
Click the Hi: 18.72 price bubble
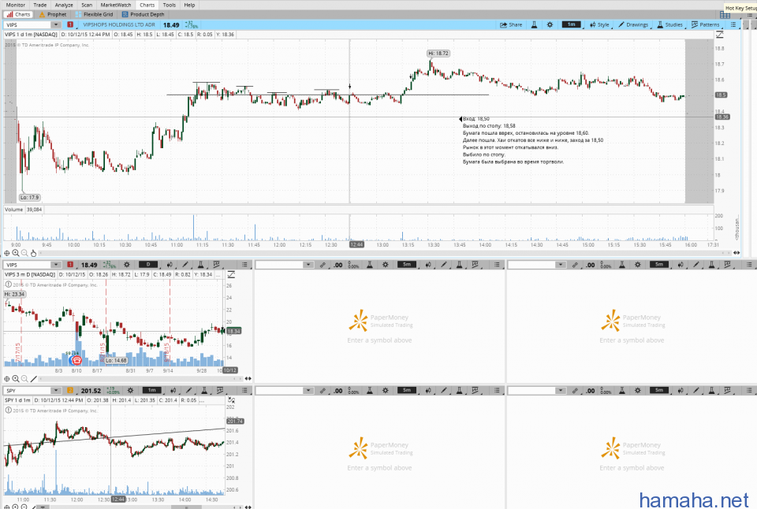point(438,53)
